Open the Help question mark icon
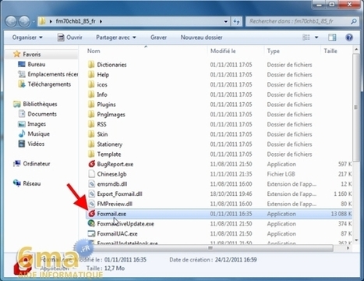 pyautogui.click(x=349, y=37)
